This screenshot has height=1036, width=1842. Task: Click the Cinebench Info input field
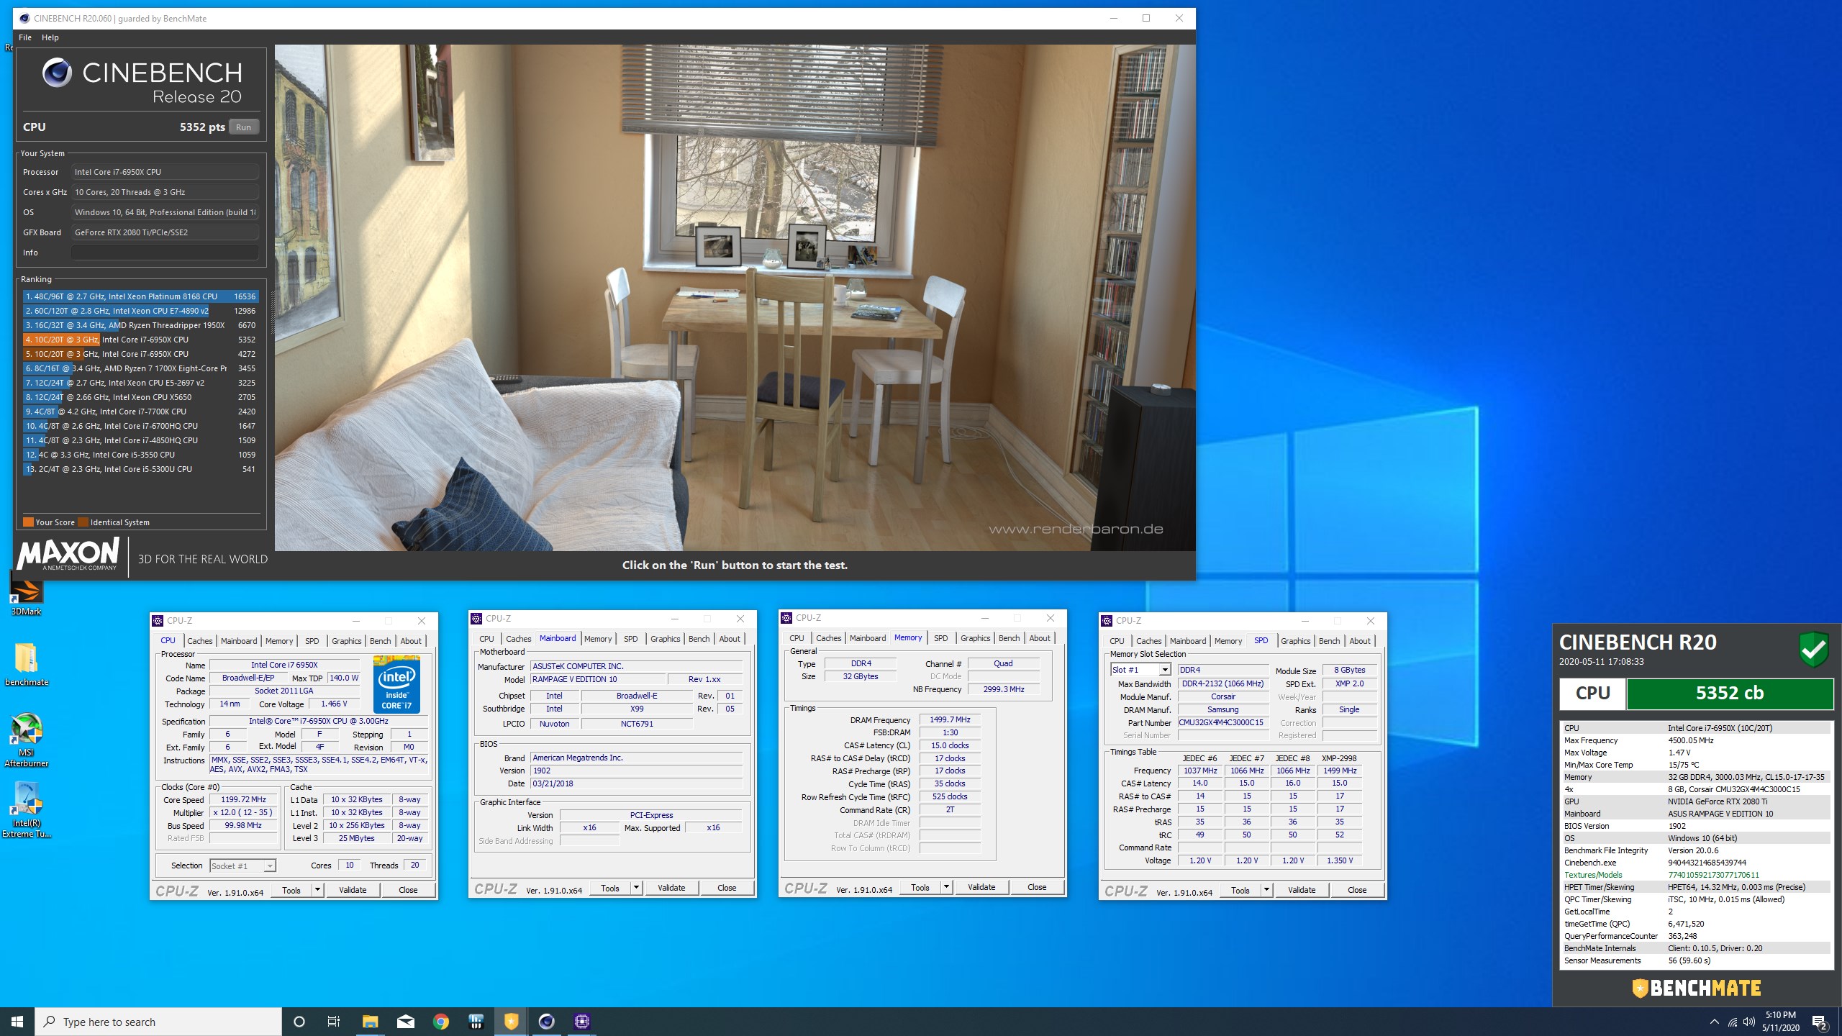(165, 253)
